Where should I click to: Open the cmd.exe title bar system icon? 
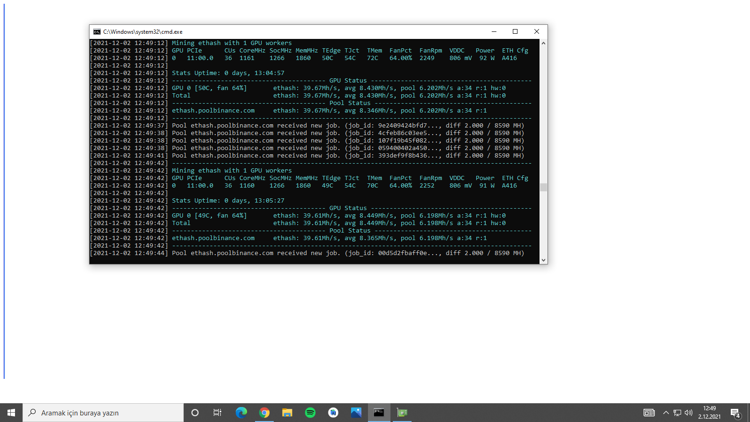coord(97,32)
